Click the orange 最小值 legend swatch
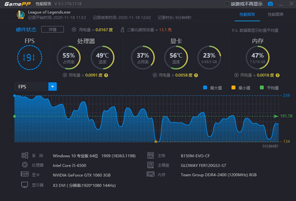 pyautogui.click(x=233, y=88)
